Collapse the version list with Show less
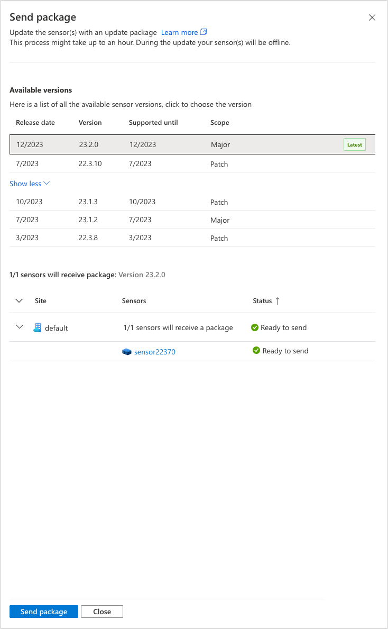This screenshot has height=629, width=388. [x=30, y=184]
